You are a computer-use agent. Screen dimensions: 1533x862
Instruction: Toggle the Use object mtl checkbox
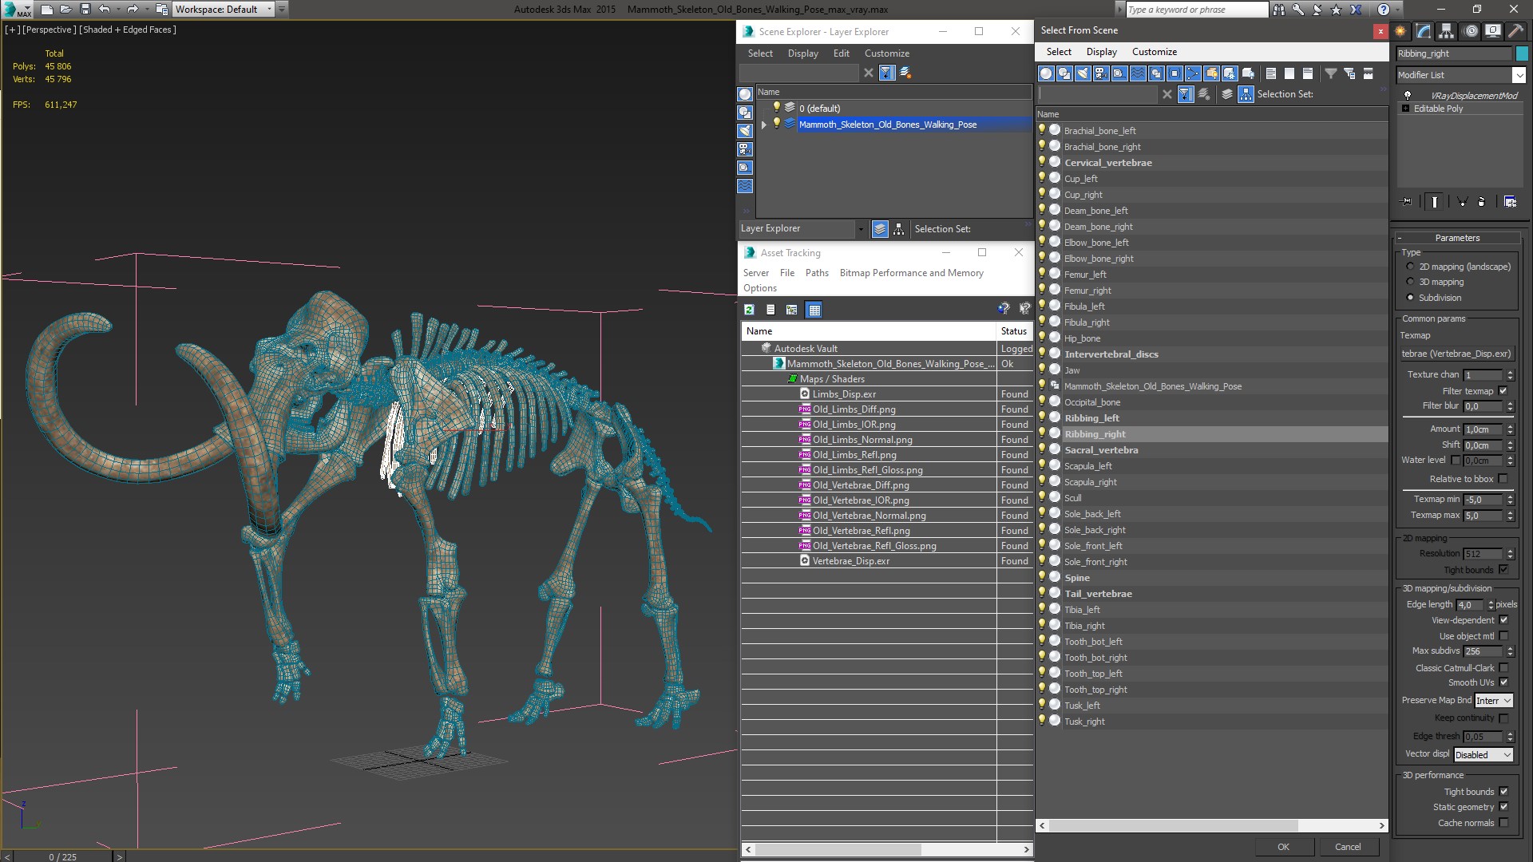tap(1503, 636)
